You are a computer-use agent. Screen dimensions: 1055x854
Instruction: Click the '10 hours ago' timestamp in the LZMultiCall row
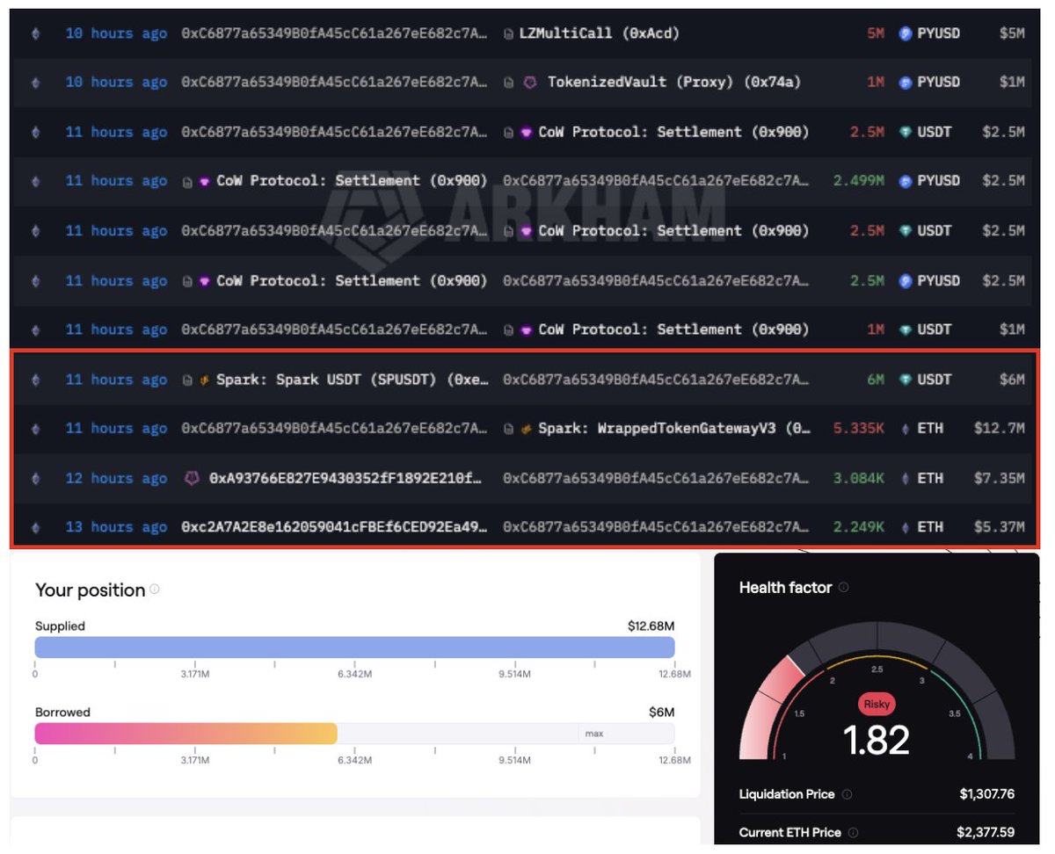pyautogui.click(x=116, y=33)
